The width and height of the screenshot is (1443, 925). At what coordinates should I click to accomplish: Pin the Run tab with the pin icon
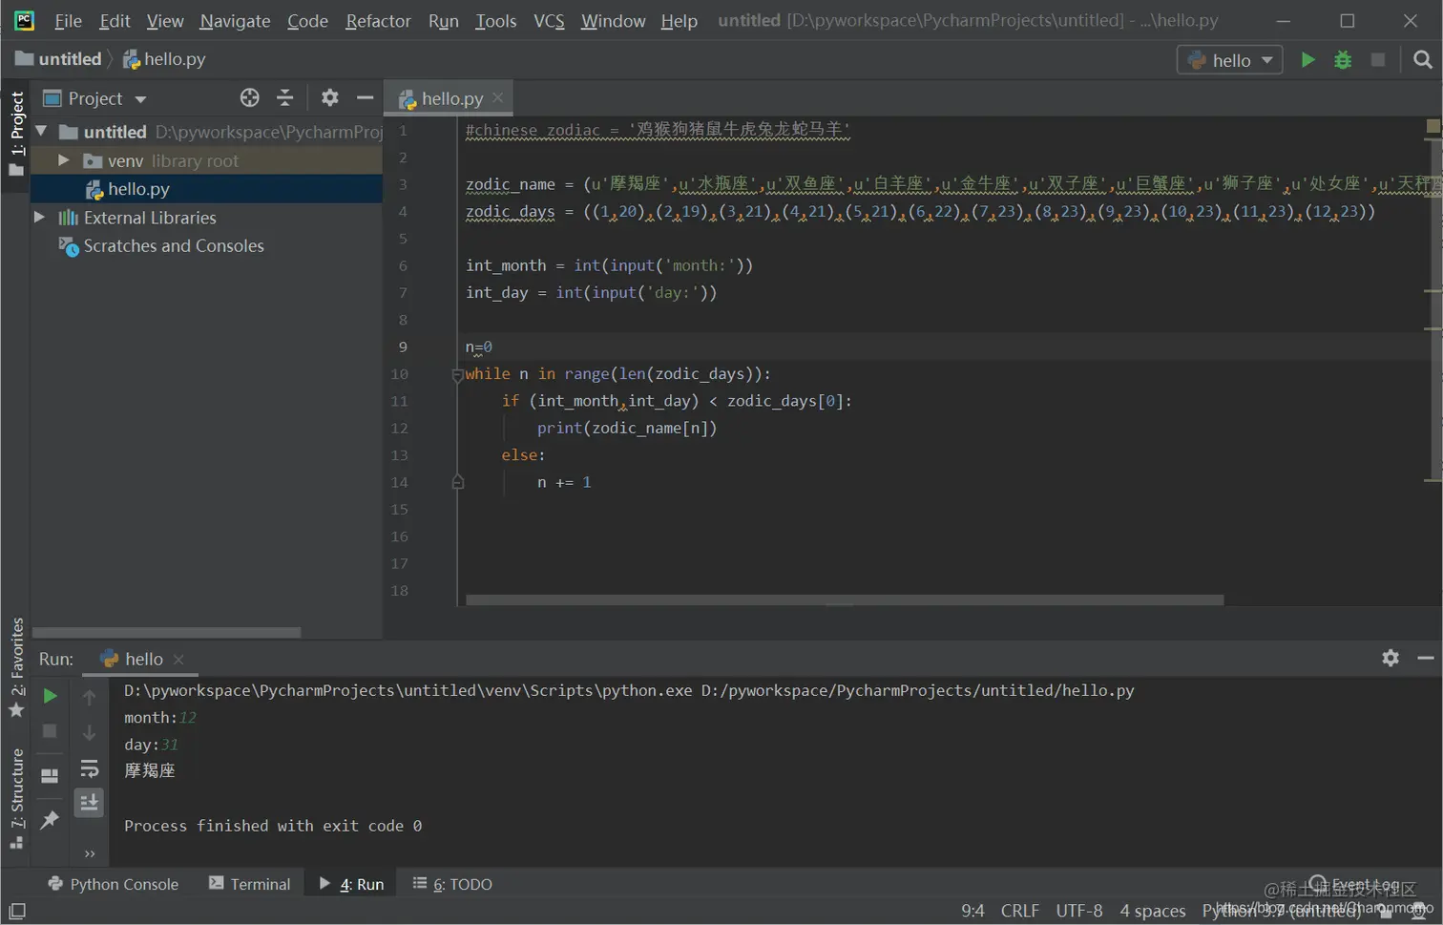[50, 820]
